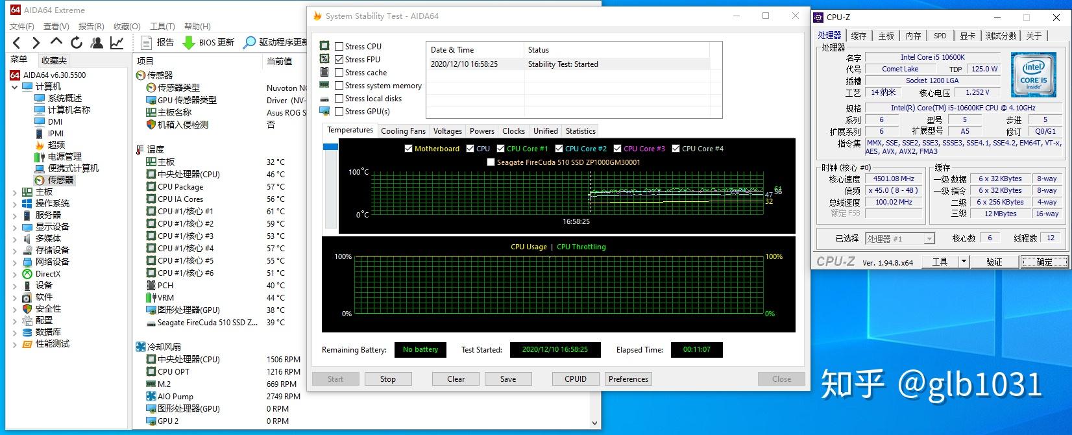1072x435 pixels.
Task: Click the Clear button
Action: 456,379
